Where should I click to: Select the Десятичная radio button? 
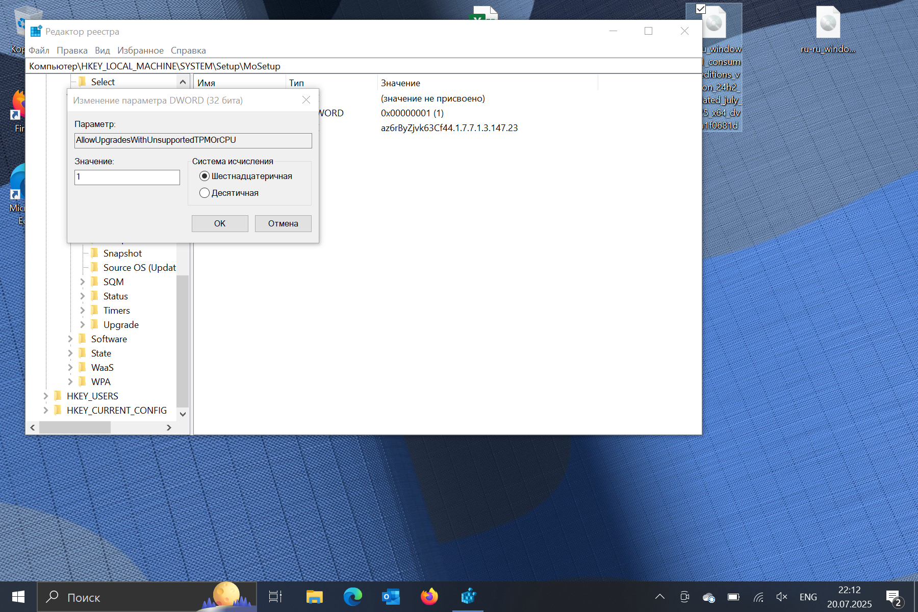point(205,193)
